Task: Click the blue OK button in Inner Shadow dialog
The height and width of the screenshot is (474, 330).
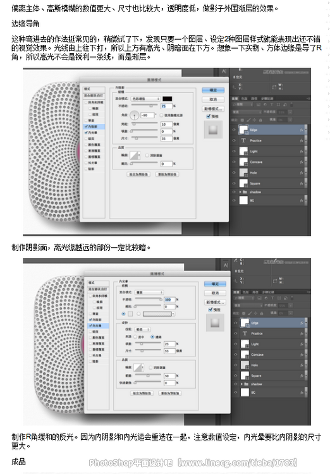Action: tap(213, 90)
